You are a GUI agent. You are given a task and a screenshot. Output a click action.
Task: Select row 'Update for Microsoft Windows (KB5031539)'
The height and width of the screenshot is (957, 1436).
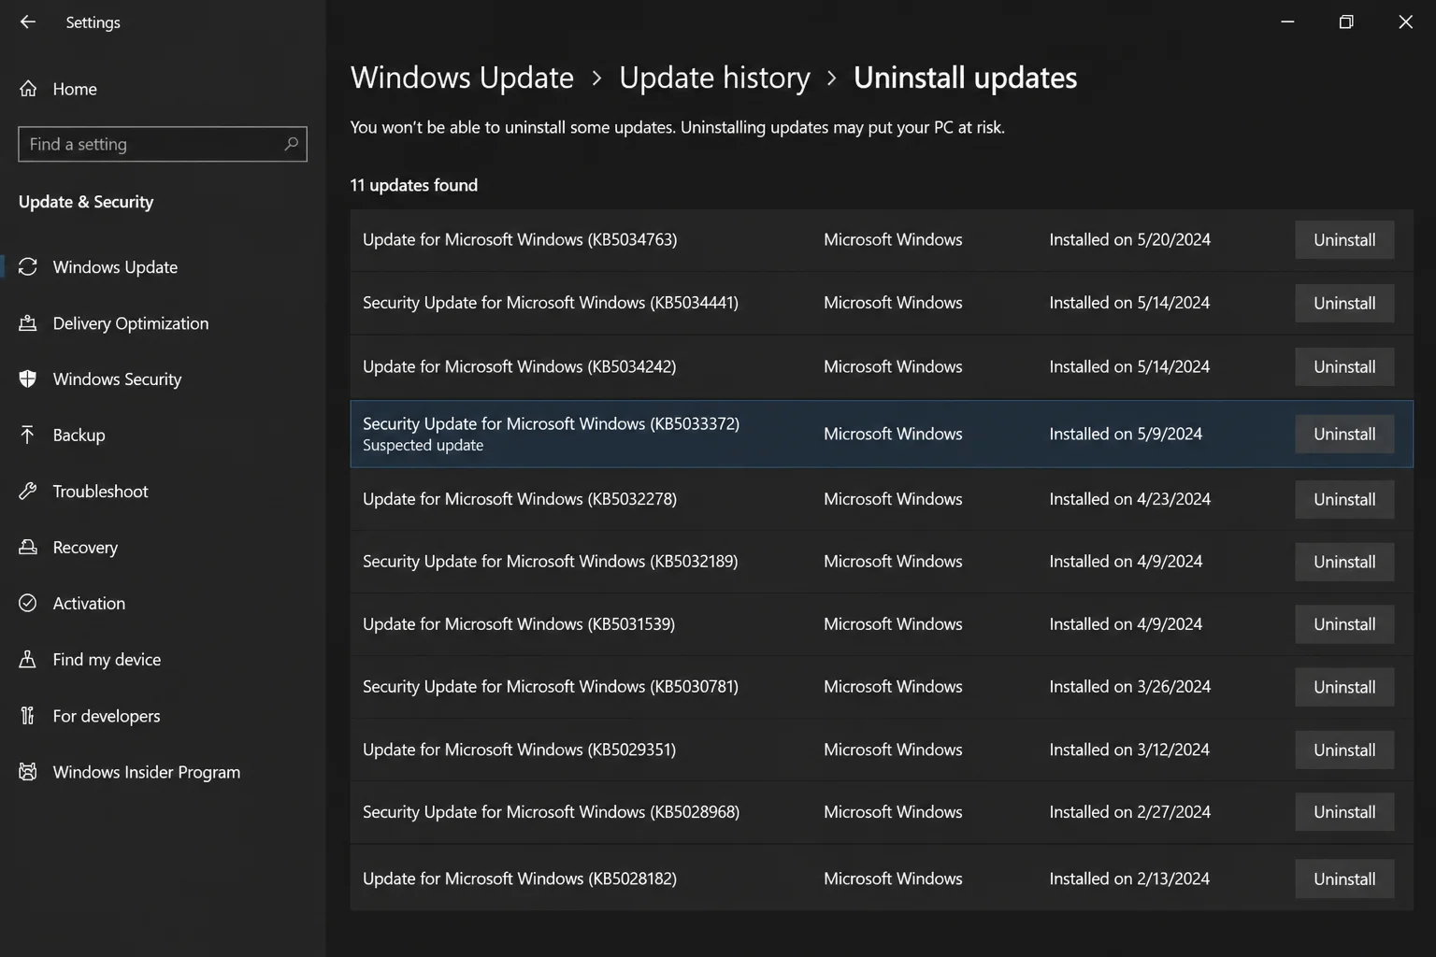click(882, 624)
